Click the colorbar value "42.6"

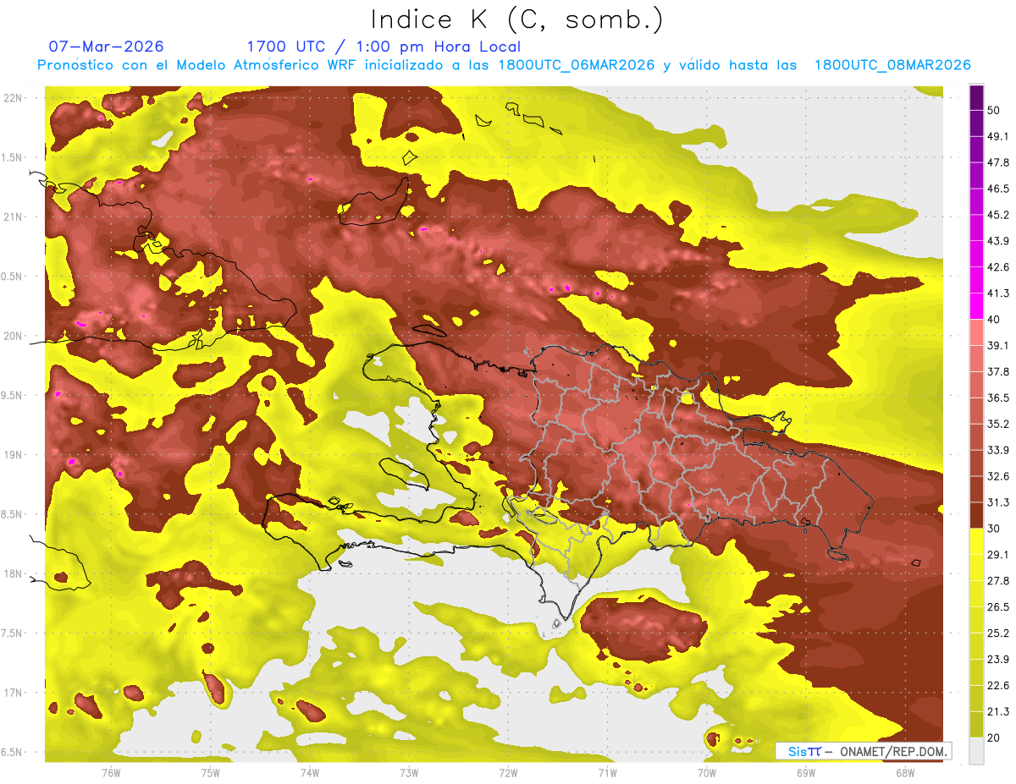tap(998, 267)
